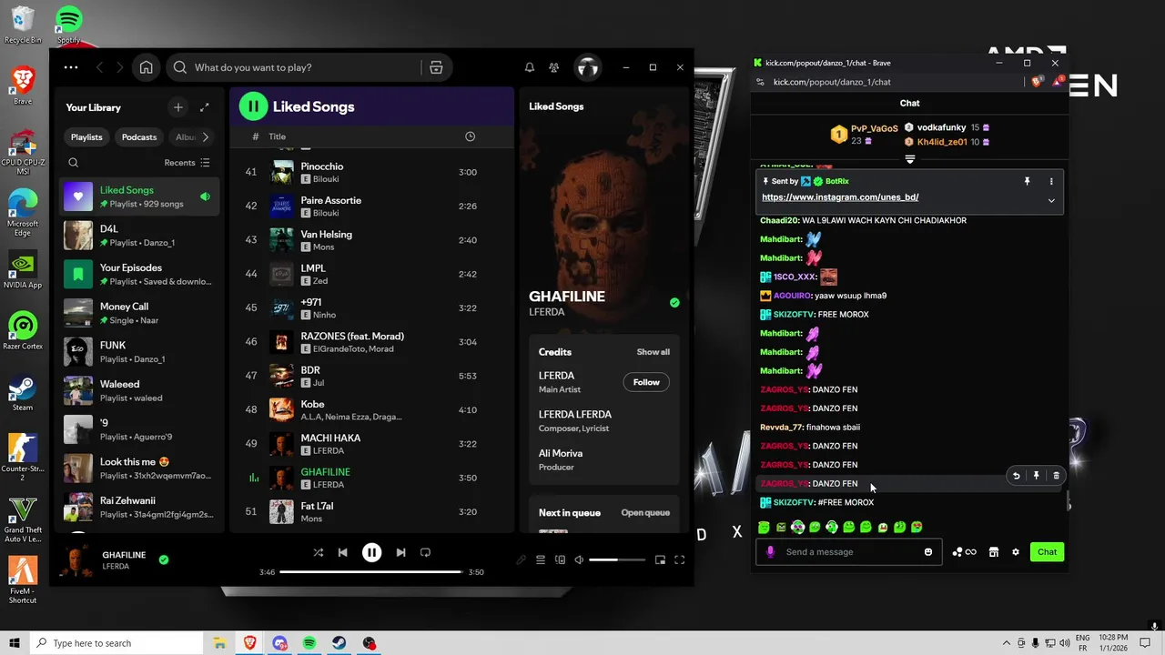Open Recents sort options
Viewport: 1165px width, 655px height.
click(187, 163)
